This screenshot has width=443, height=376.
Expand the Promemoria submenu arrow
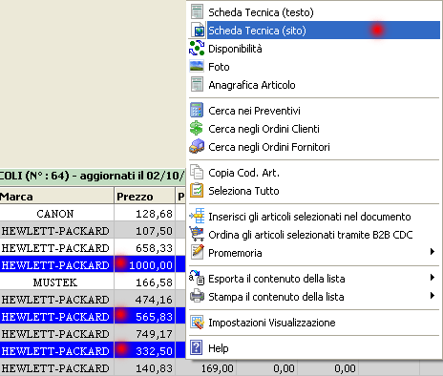click(432, 252)
